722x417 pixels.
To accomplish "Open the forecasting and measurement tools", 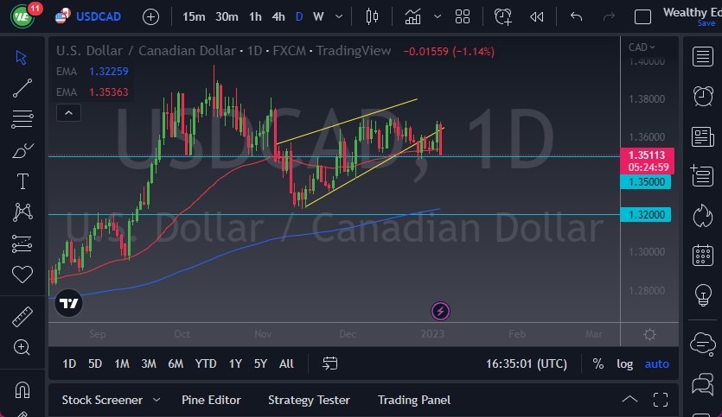I will point(22,243).
